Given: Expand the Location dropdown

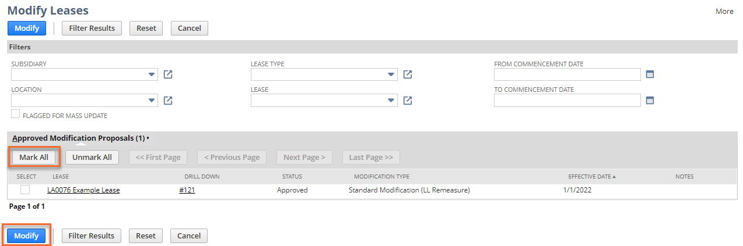Looking at the screenshot, I should (152, 101).
